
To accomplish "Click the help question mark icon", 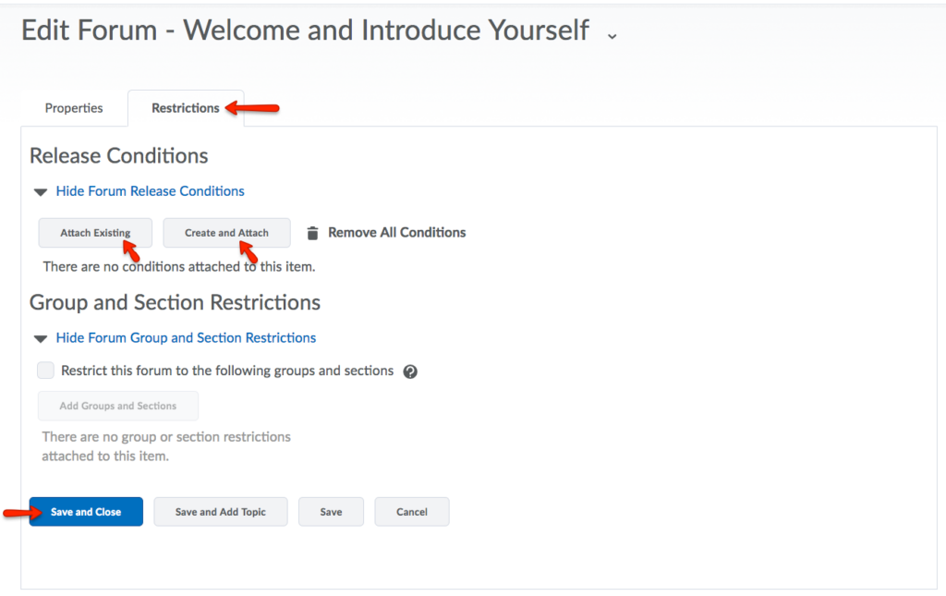I will click(411, 371).
